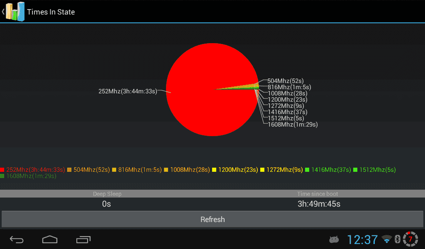The image size is (425, 249).
Task: Click legend text 1008Mhz(28s)
Action: tap(190, 170)
